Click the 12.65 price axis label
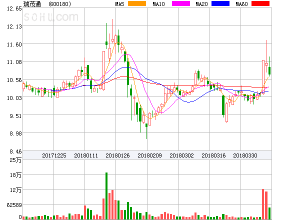Image resolution: width=300 pixels, height=220 pixels. coord(14,8)
